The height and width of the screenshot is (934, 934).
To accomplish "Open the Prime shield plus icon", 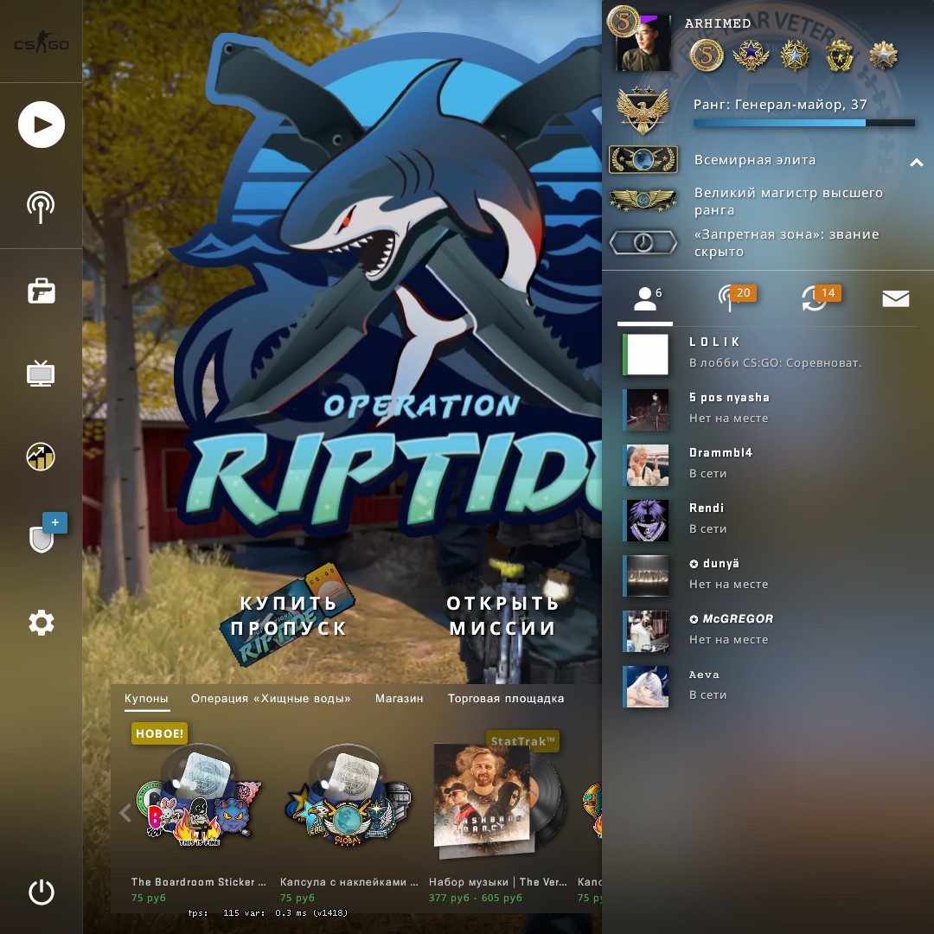I will [x=48, y=532].
